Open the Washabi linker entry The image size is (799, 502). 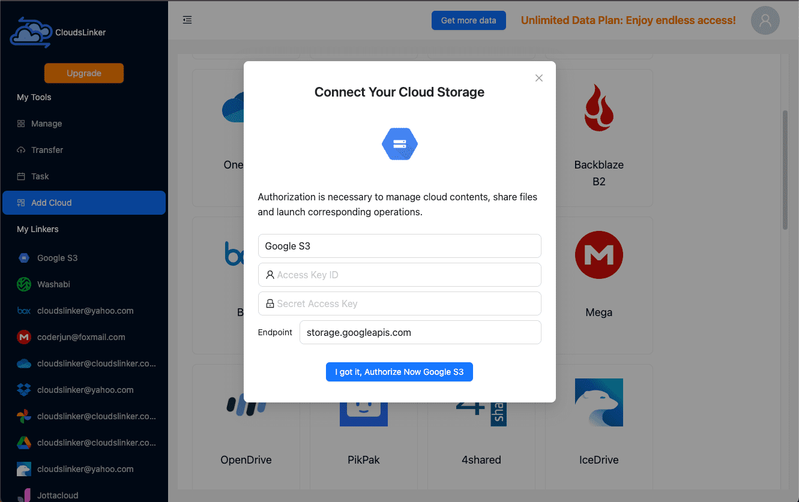click(x=84, y=284)
